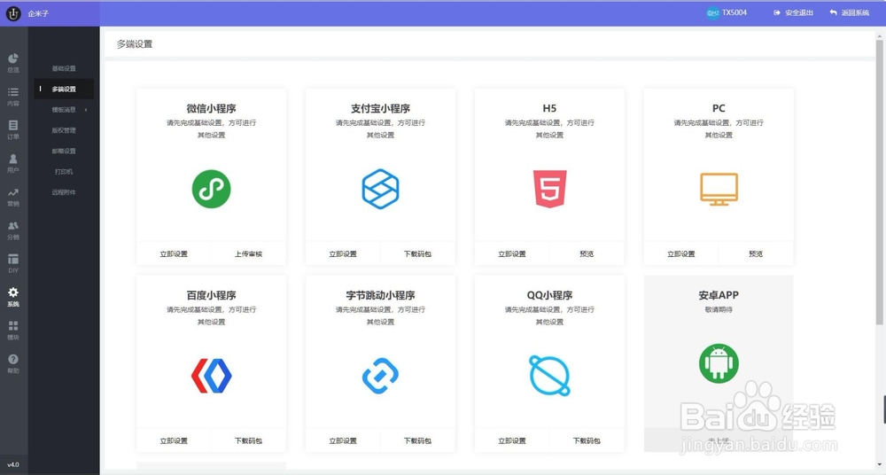Open 打印机 in the submenu

[x=64, y=171]
